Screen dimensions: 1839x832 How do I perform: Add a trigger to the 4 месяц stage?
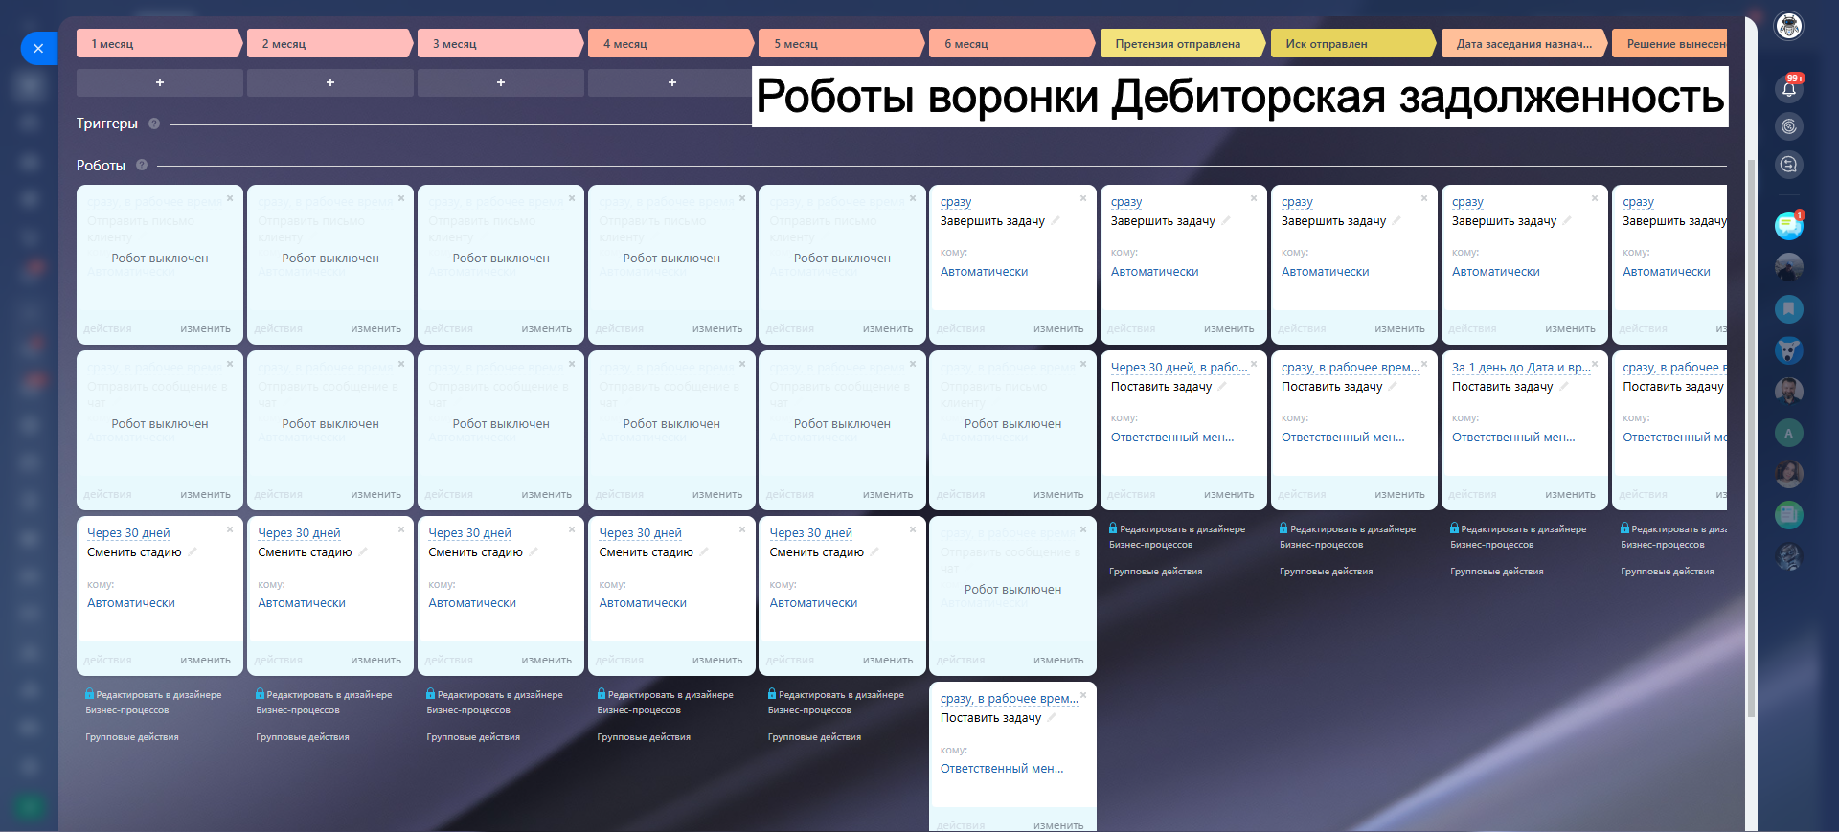coord(671,82)
